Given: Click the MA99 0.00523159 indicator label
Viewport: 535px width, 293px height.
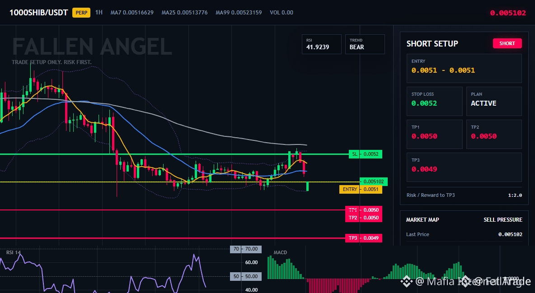Looking at the screenshot, I should [239, 13].
